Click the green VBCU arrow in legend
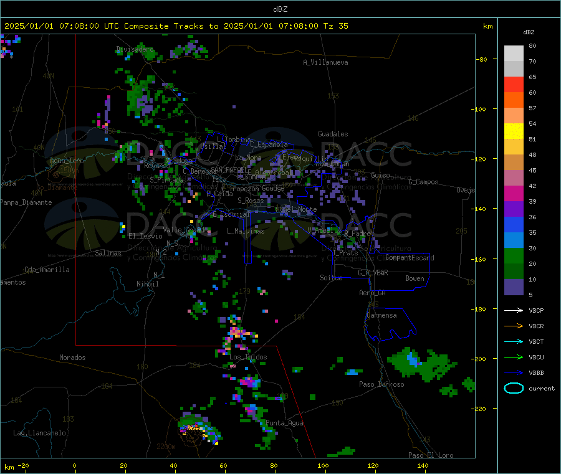The width and height of the screenshot is (561, 474). [x=514, y=357]
